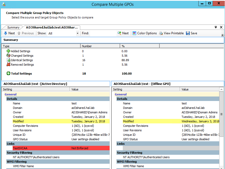This screenshot has height=169, width=225.
Task: Click the View Printable icon
Action: point(161,33)
